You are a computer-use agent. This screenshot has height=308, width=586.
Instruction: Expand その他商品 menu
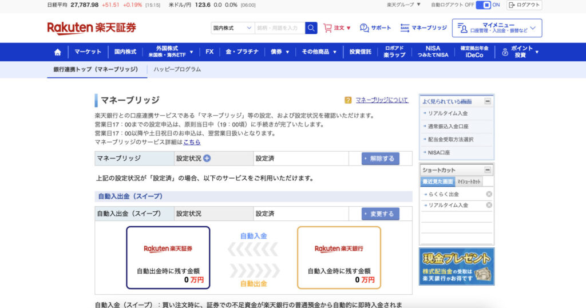[319, 52]
